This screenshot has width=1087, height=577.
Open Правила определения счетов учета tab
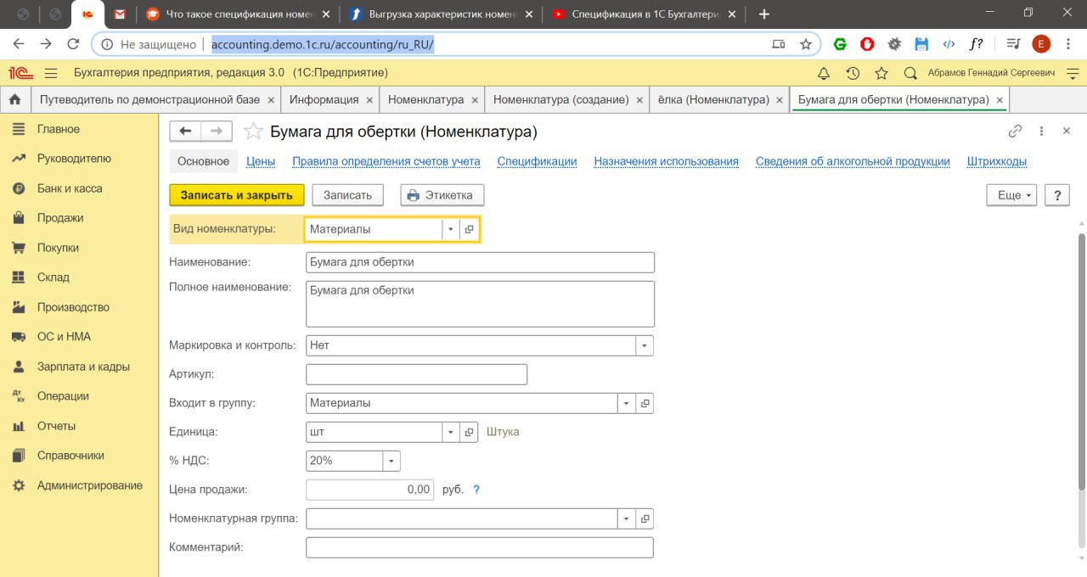(386, 161)
